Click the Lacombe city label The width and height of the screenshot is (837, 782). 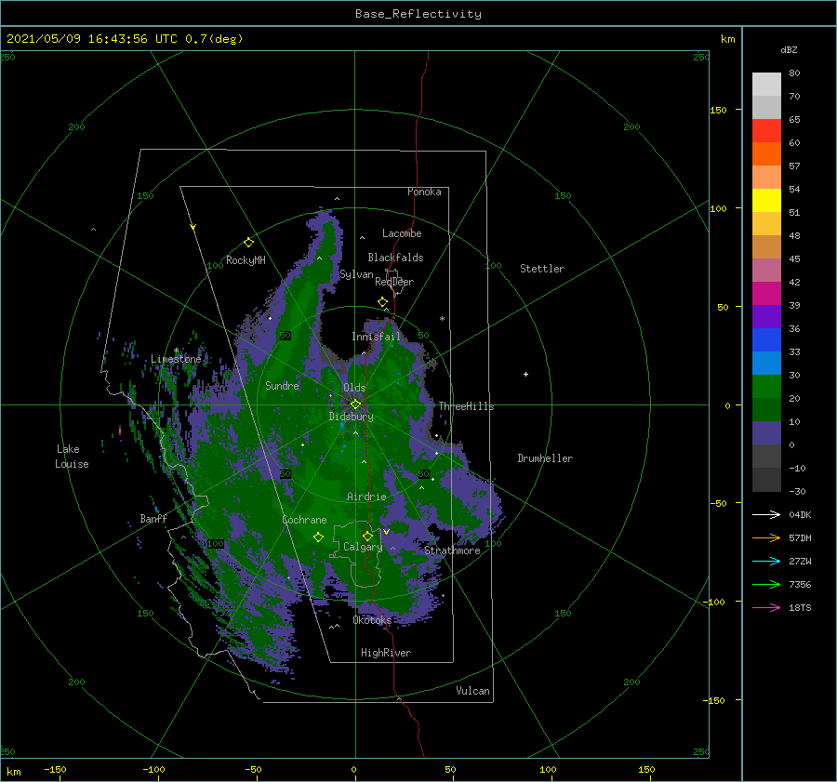click(402, 233)
